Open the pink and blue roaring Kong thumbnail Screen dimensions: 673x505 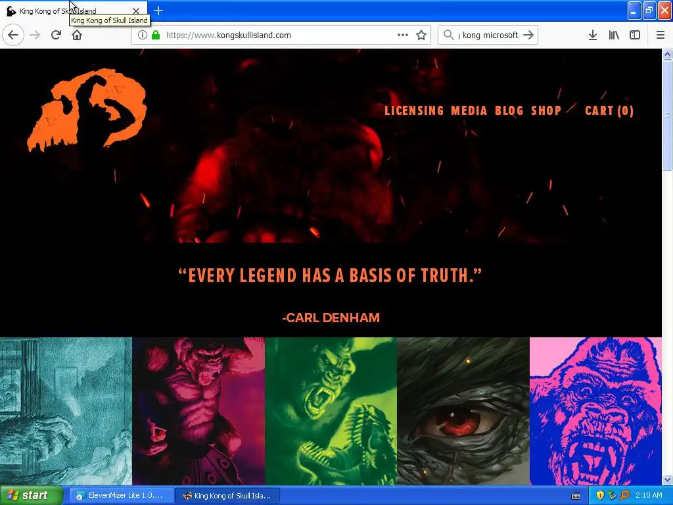(595, 412)
